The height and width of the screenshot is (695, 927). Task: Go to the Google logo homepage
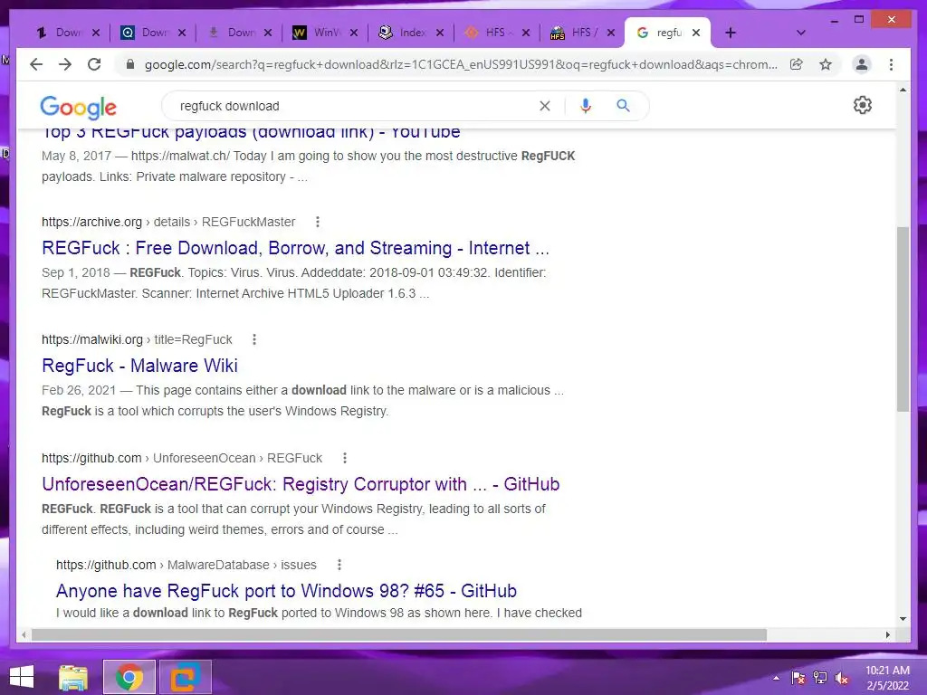tap(78, 107)
